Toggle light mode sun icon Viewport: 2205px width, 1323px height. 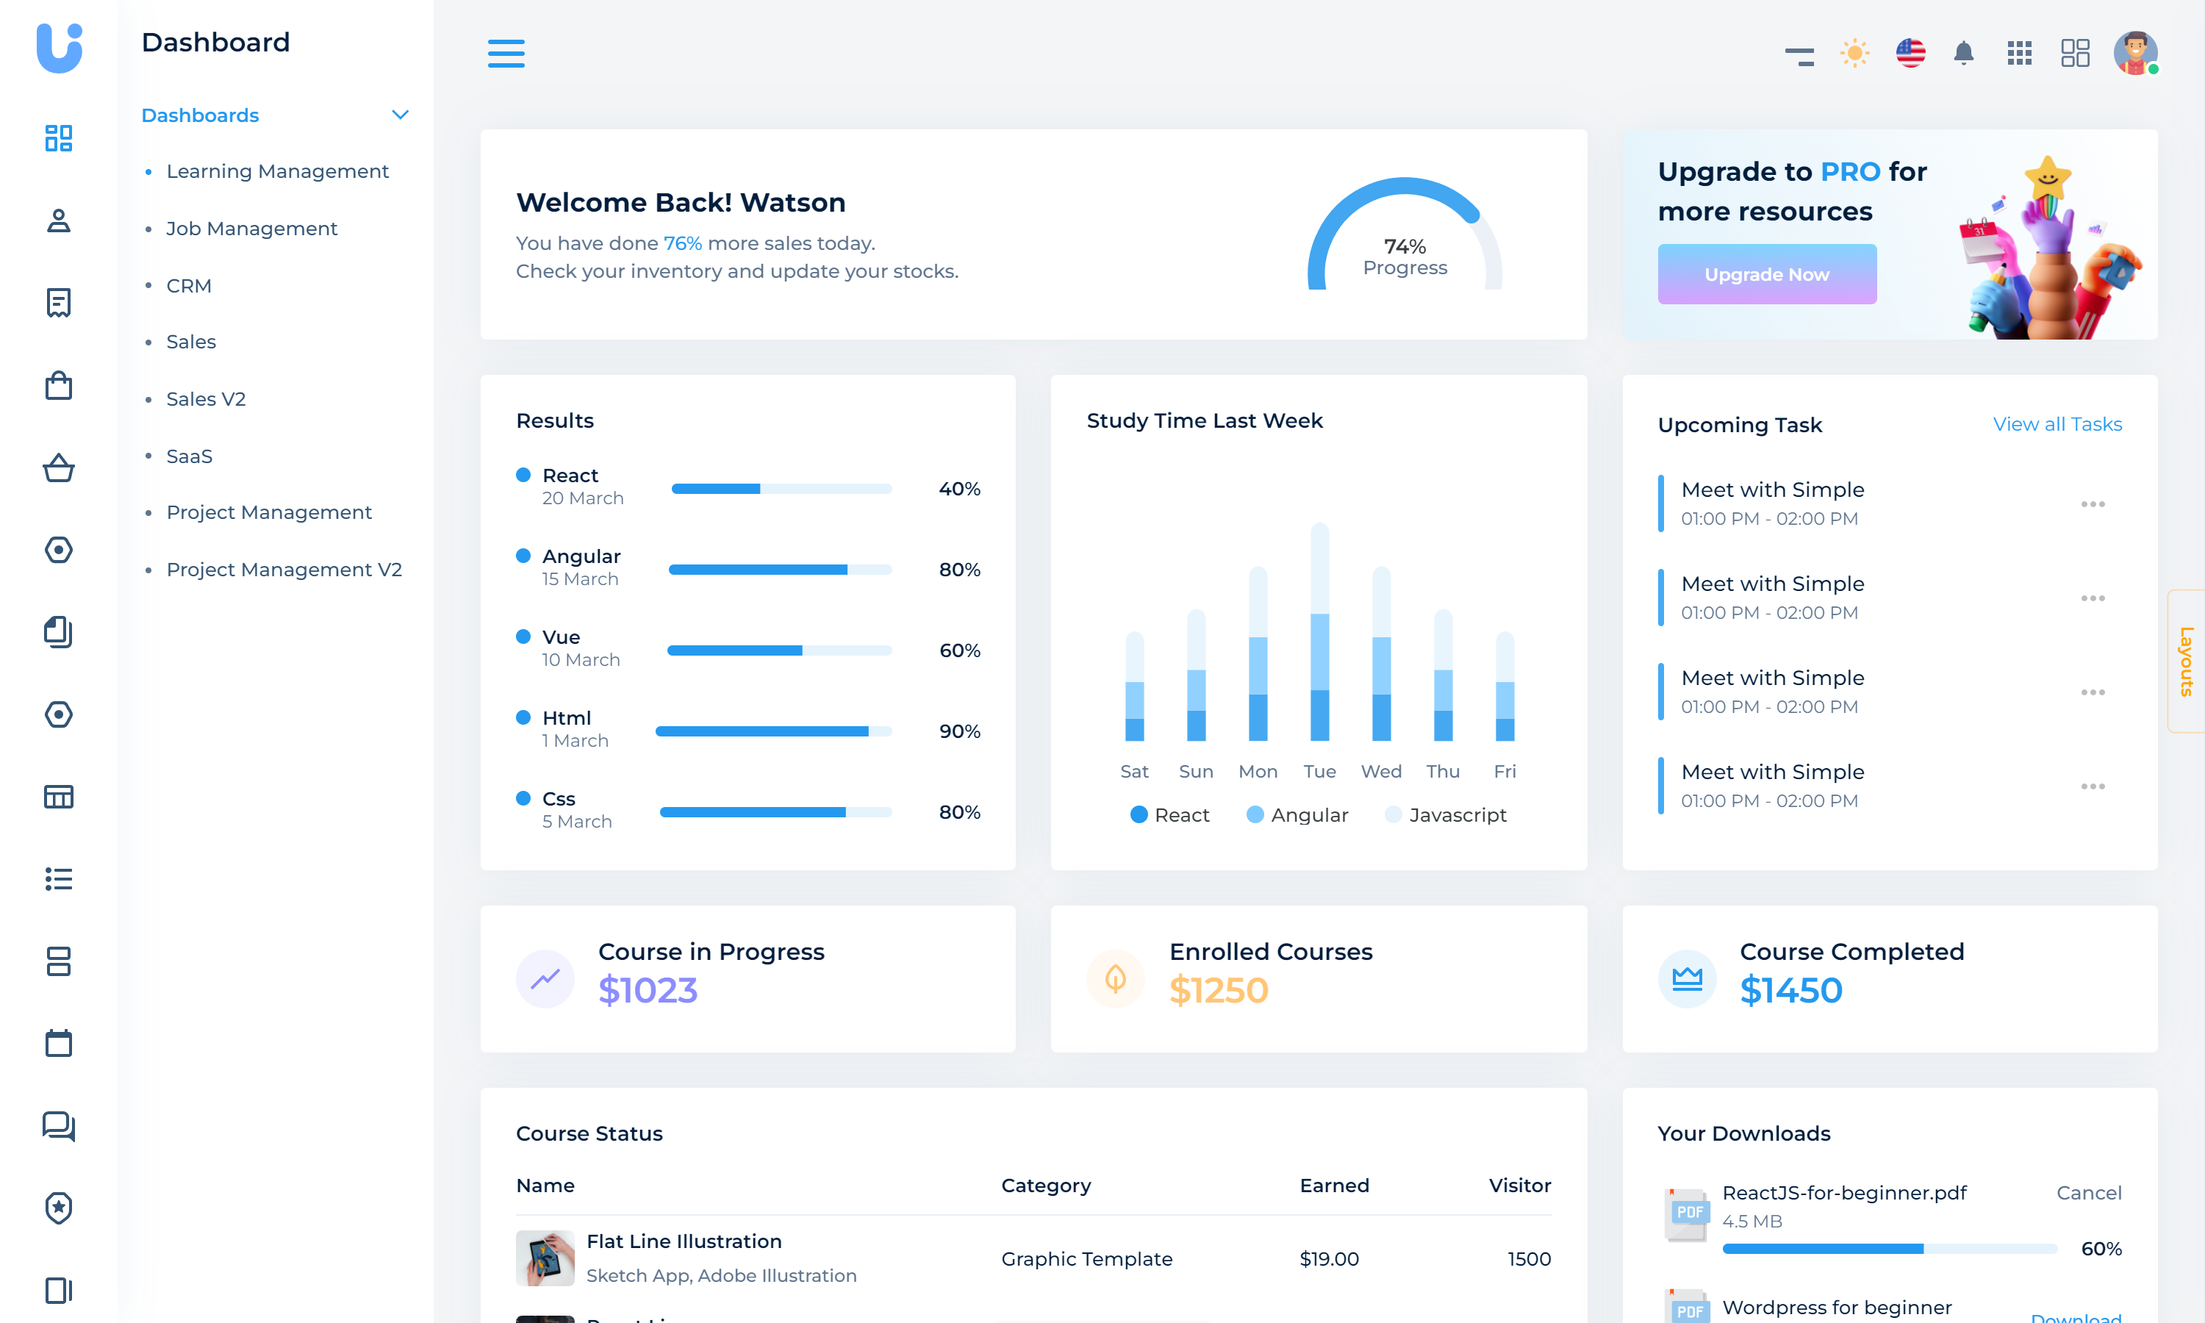(1854, 53)
